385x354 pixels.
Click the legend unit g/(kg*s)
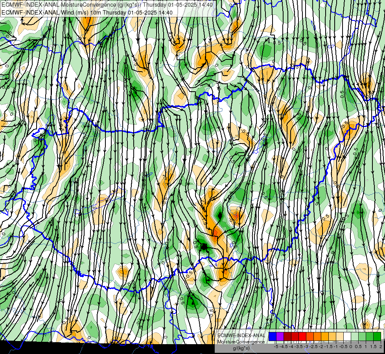[x=241, y=348]
